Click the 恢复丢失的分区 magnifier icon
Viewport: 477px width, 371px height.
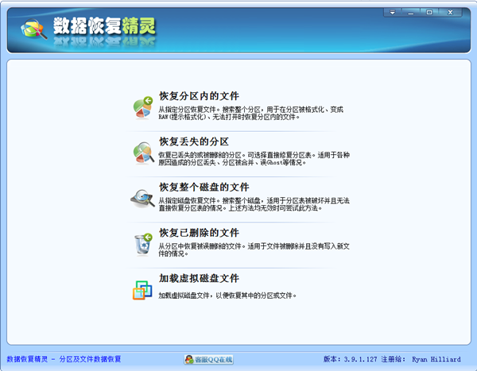point(143,150)
